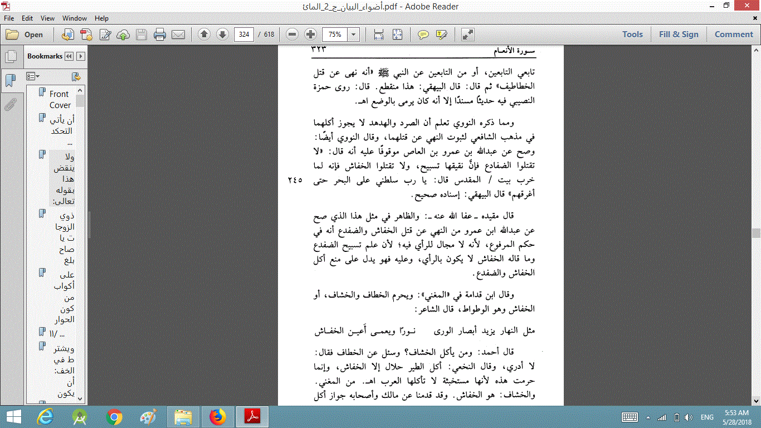Viewport: 761px width, 428px height.
Task: Show hidden system tray icons arrow
Action: (648, 417)
